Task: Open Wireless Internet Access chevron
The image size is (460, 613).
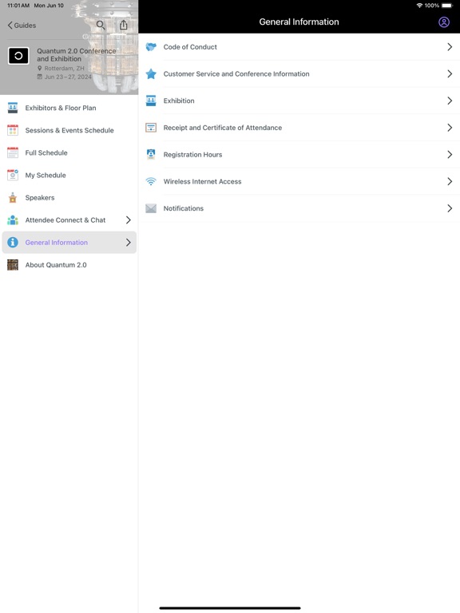Action: point(450,181)
